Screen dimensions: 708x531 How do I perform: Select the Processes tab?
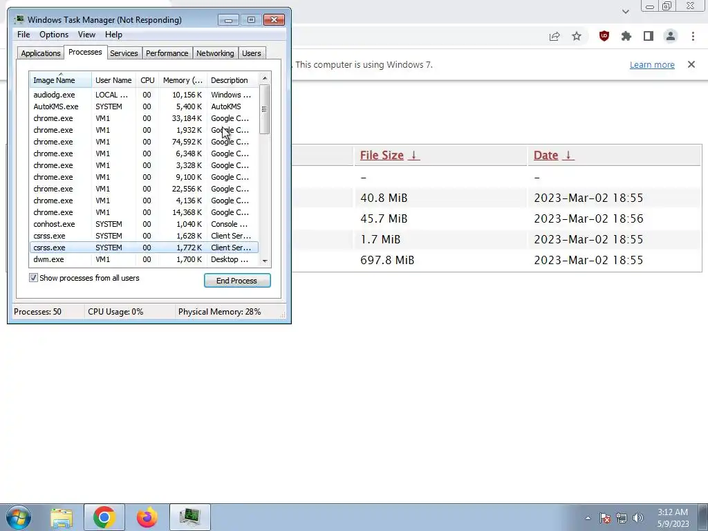(85, 53)
